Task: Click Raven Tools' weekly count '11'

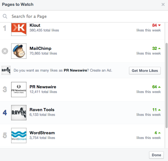Action: coord(155,110)
